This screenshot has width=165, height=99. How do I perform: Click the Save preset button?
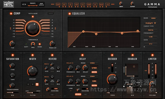coord(41,4)
